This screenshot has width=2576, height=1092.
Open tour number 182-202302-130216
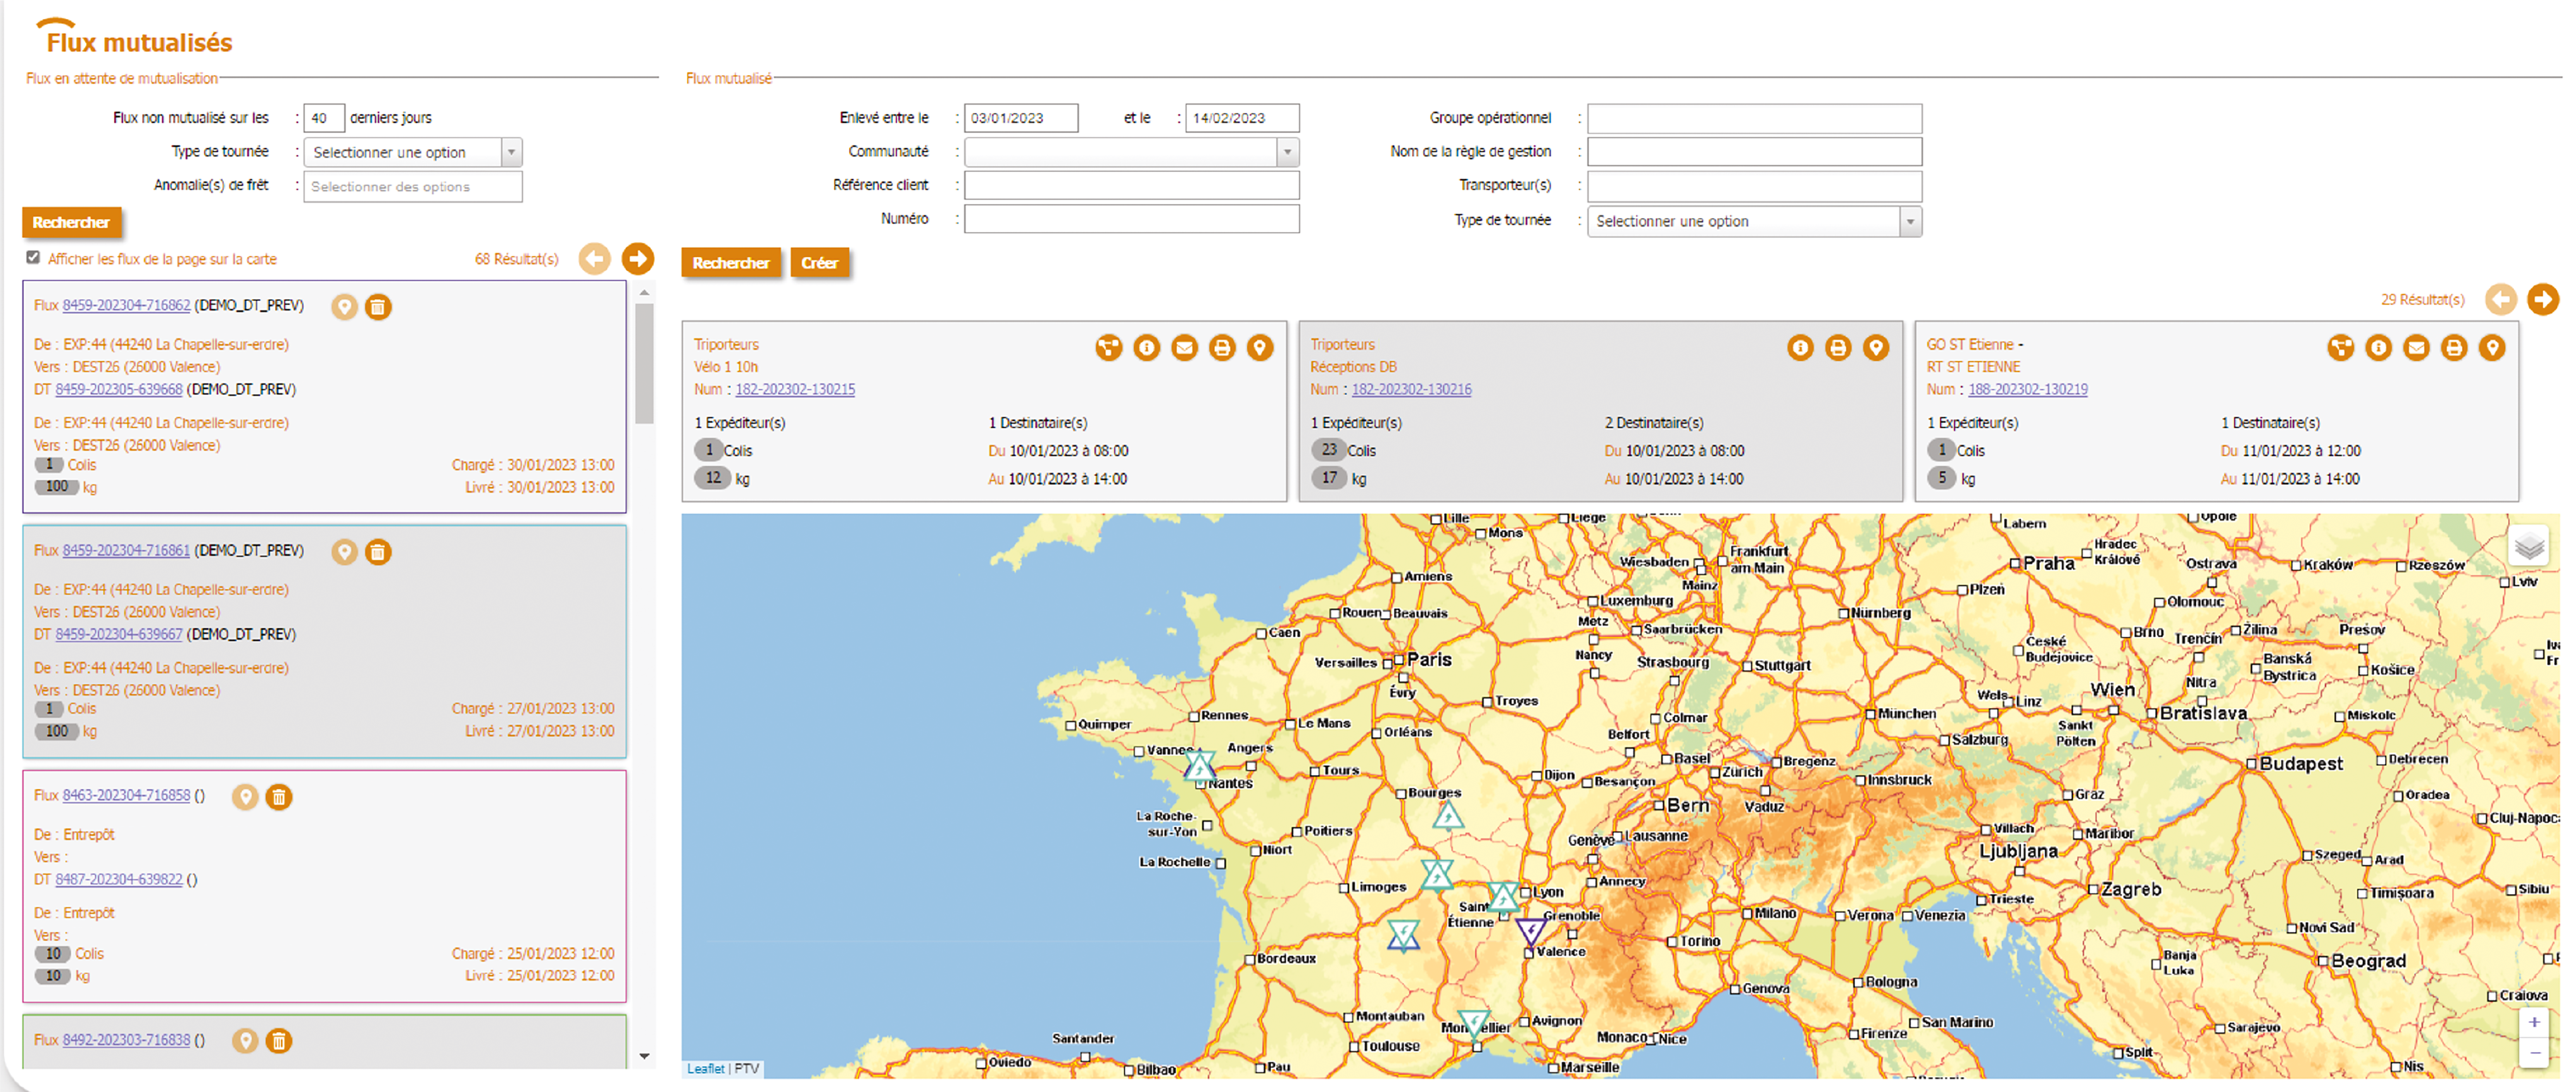(1411, 390)
